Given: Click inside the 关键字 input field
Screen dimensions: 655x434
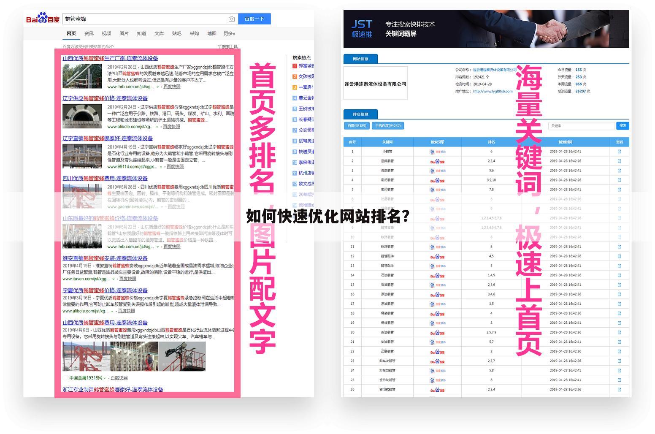Looking at the screenshot, I should click(582, 126).
